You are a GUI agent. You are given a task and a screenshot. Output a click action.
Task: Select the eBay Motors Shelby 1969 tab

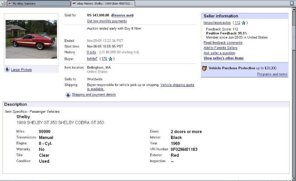[x=103, y=3]
